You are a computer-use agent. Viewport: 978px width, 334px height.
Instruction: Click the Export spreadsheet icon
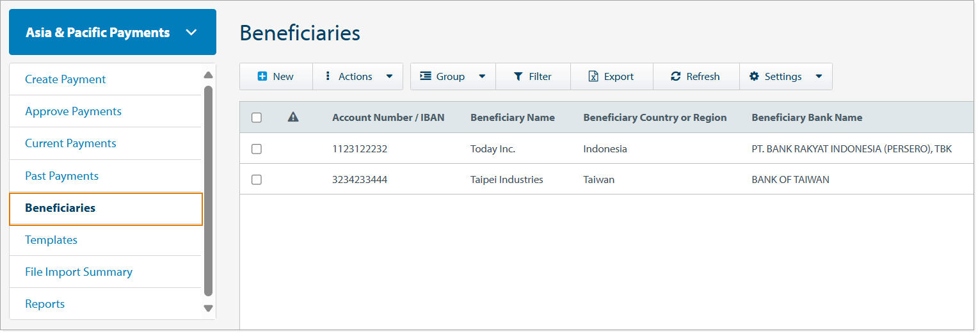coord(593,76)
